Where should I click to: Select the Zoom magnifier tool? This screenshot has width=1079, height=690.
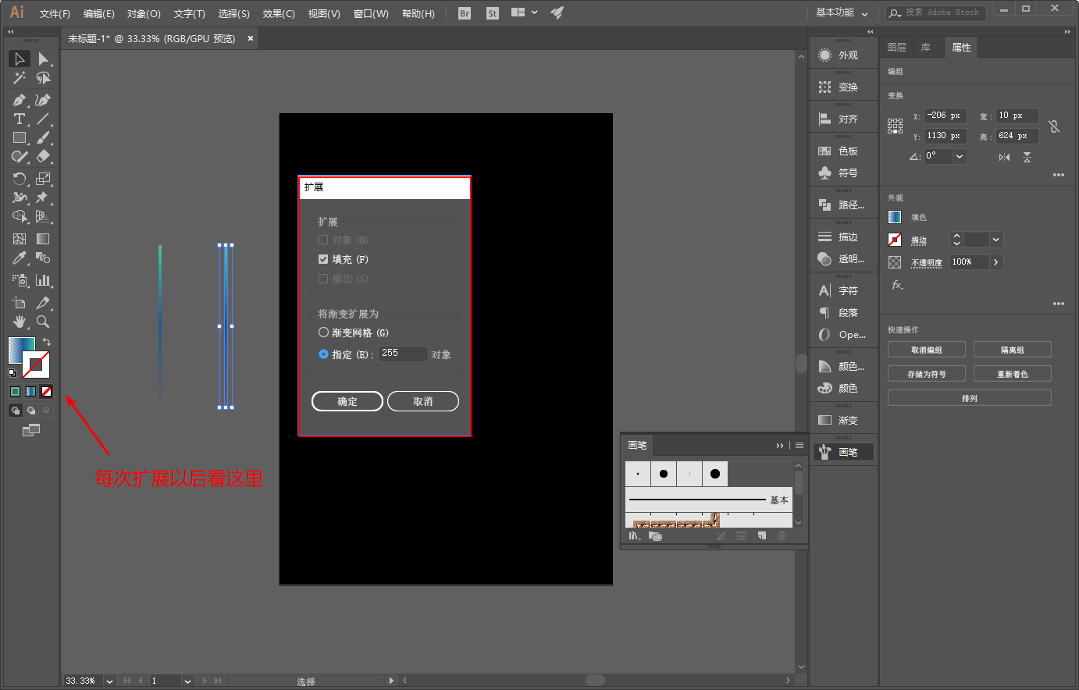[x=43, y=321]
